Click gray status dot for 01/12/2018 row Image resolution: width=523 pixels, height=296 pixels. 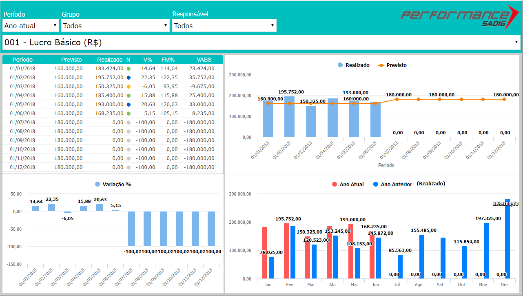129,167
